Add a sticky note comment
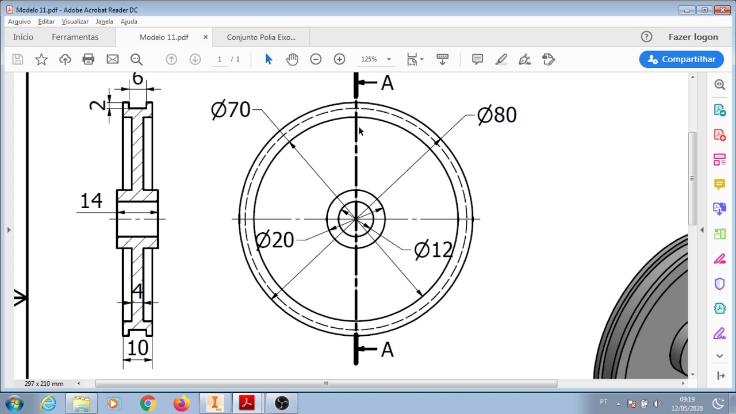This screenshot has height=414, width=736. [477, 59]
